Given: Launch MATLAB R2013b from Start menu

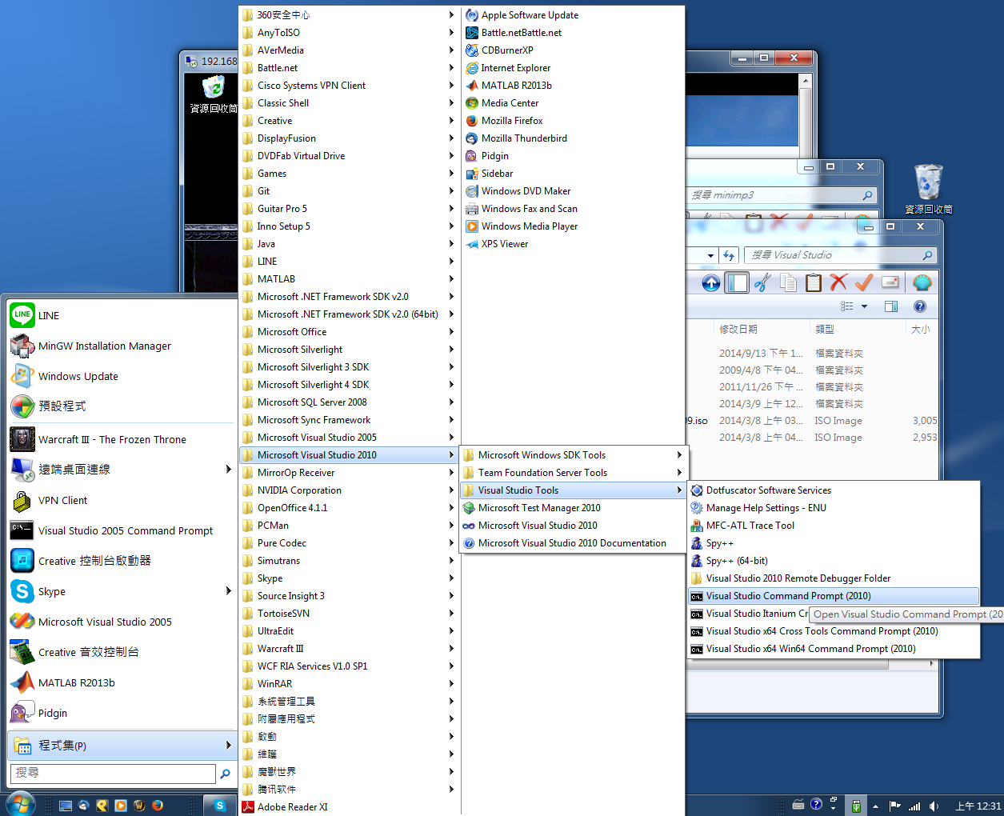Looking at the screenshot, I should tap(120, 682).
